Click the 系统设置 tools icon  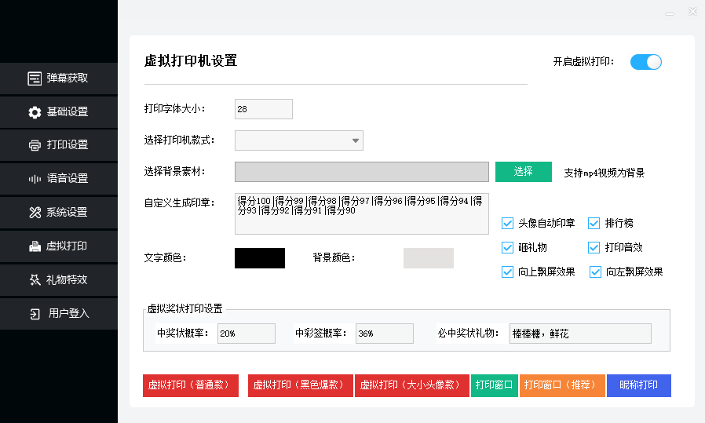click(x=35, y=213)
